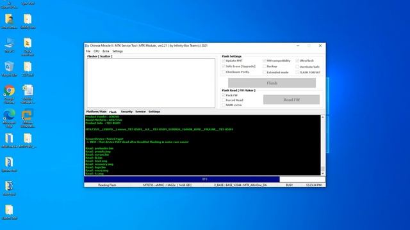Toggle Safe Erase [Upgrade] checkbox

pyautogui.click(x=224, y=66)
